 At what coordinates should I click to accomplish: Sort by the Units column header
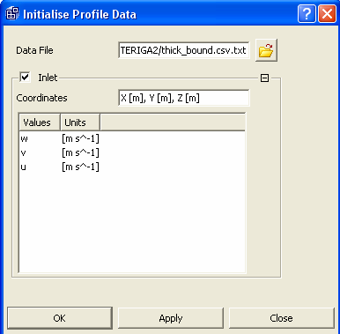click(80, 122)
